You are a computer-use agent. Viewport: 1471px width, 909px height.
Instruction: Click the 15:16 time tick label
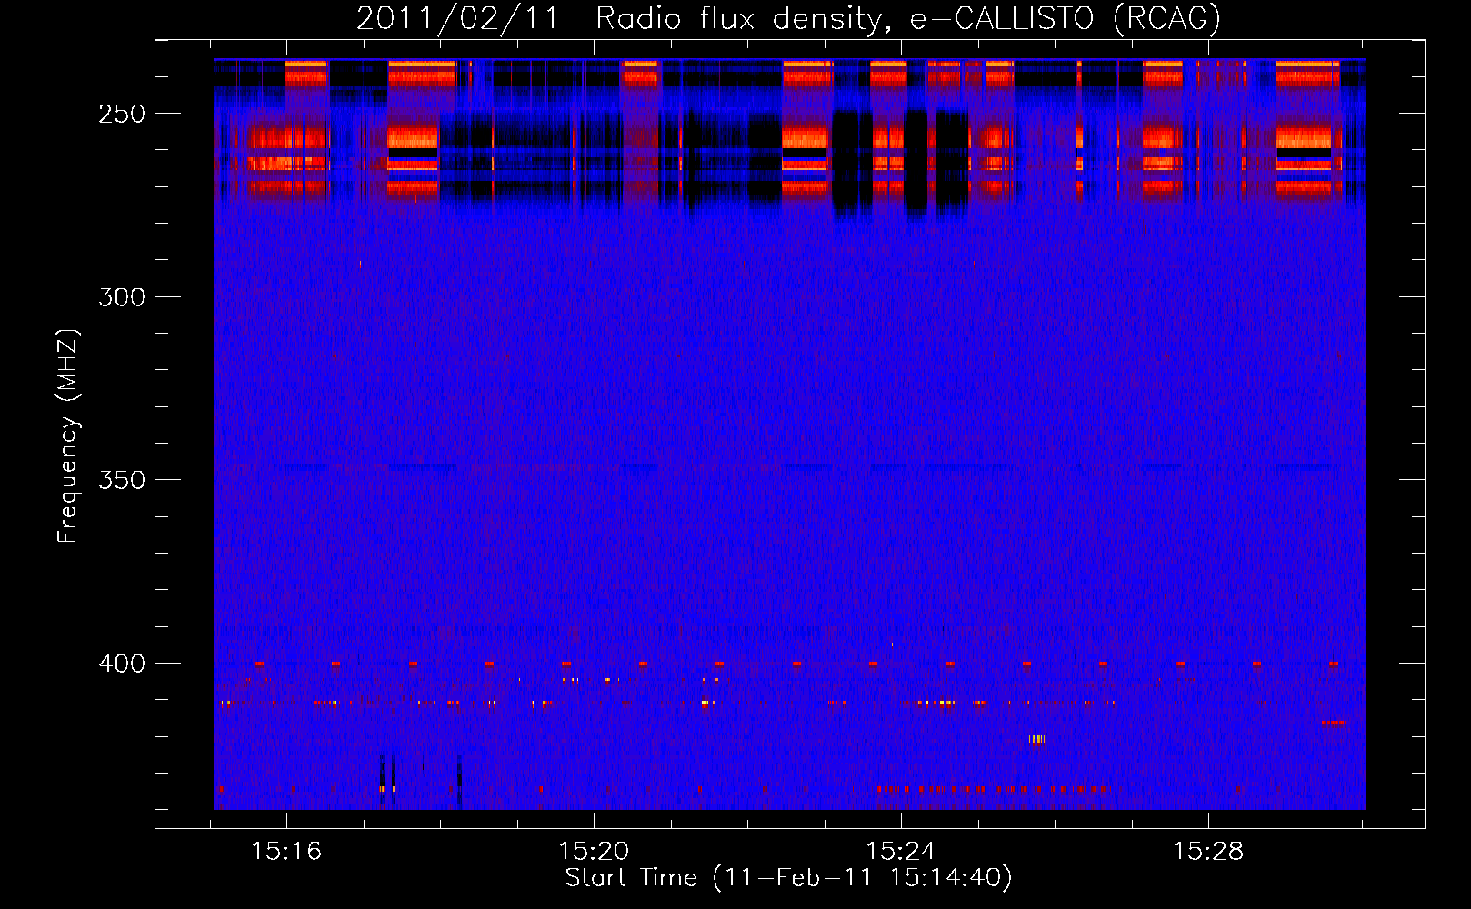(286, 851)
